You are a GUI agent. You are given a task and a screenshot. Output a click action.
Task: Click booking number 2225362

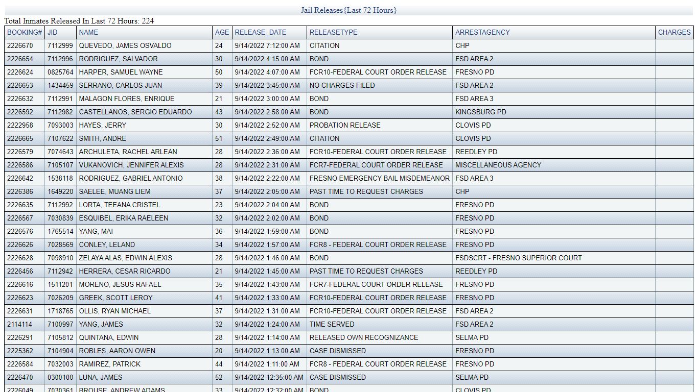click(20, 351)
